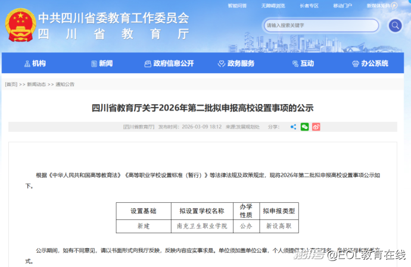
Task: Click the 新闻 newspaper icon
Action: 94,64
